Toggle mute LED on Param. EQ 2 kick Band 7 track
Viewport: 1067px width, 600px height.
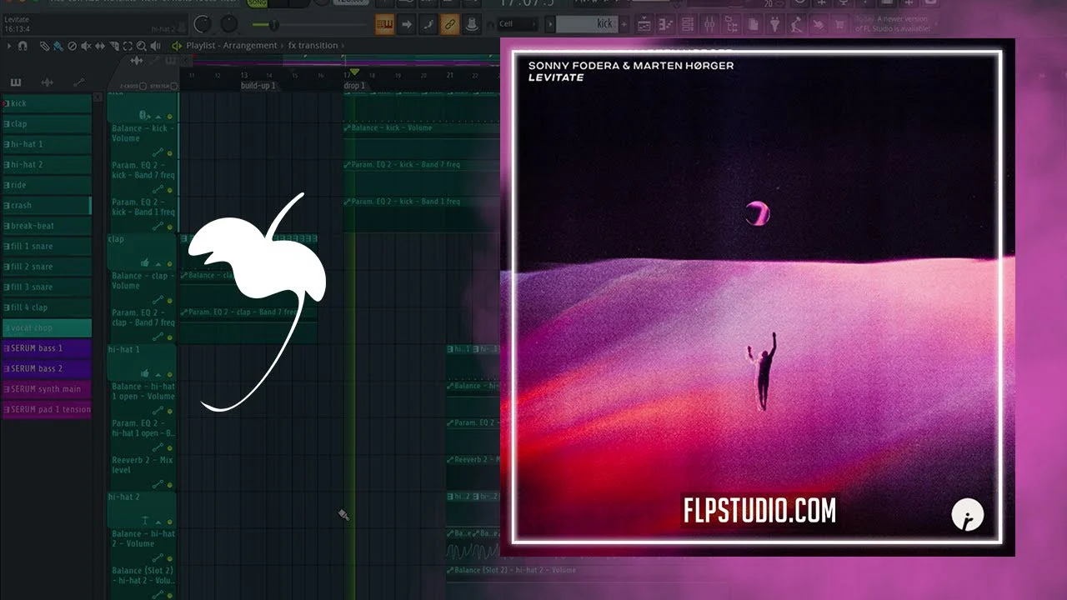pyautogui.click(x=170, y=190)
